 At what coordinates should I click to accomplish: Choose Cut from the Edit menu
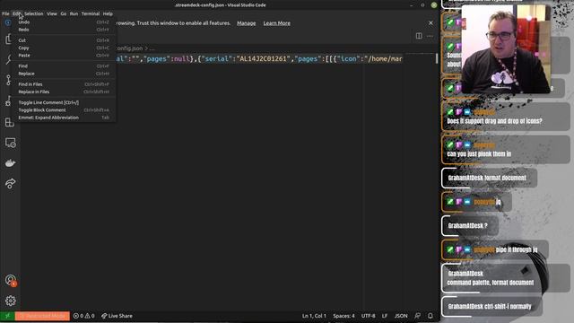point(64,40)
